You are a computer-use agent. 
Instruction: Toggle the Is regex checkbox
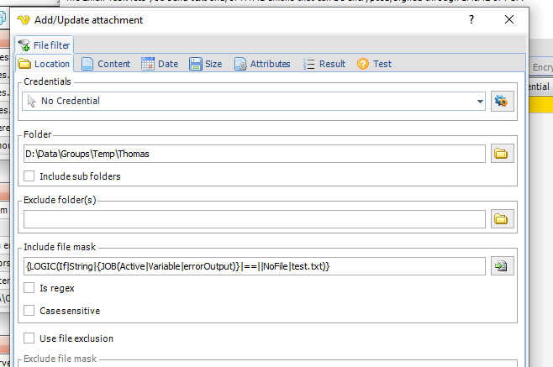point(29,288)
